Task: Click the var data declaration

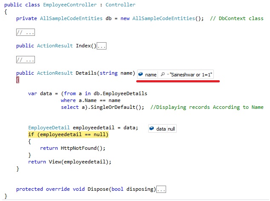Action: (40, 93)
